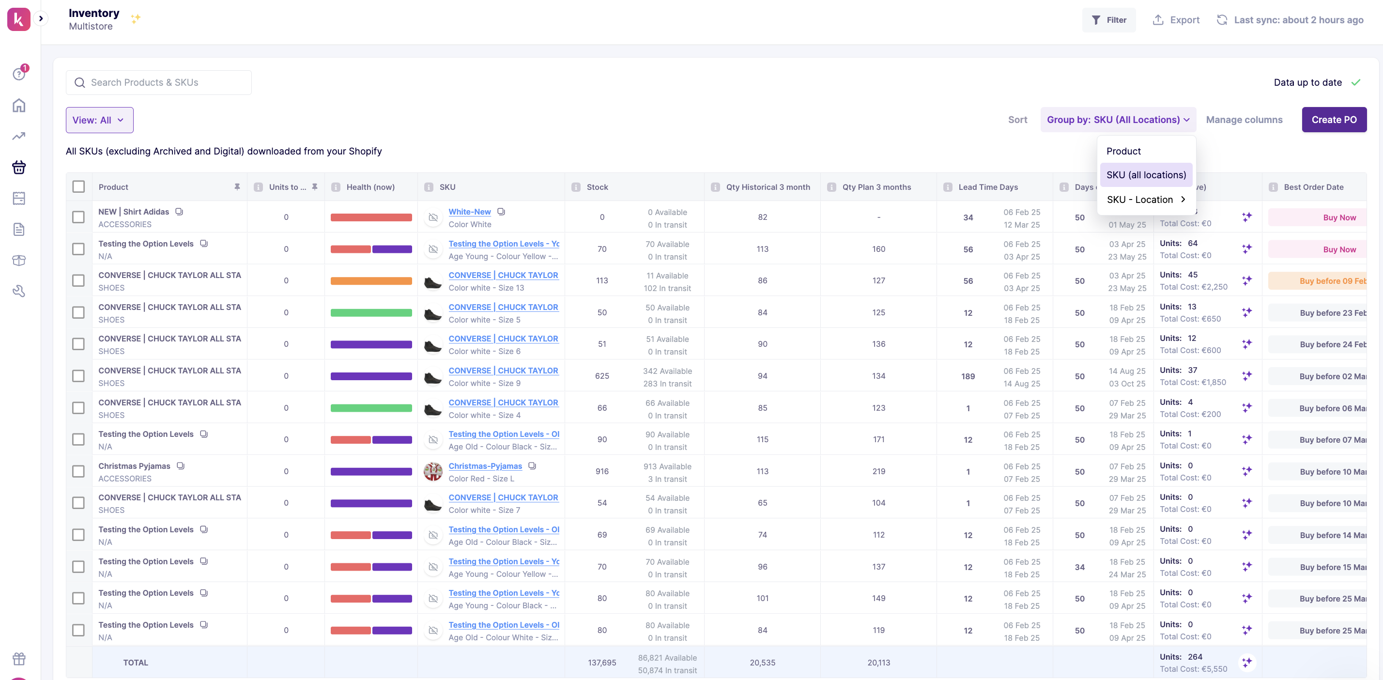Click the trending analytics arrow sidebar icon
1383x680 pixels.
[19, 136]
